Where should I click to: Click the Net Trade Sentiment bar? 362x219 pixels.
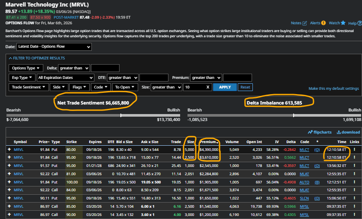pos(93,115)
